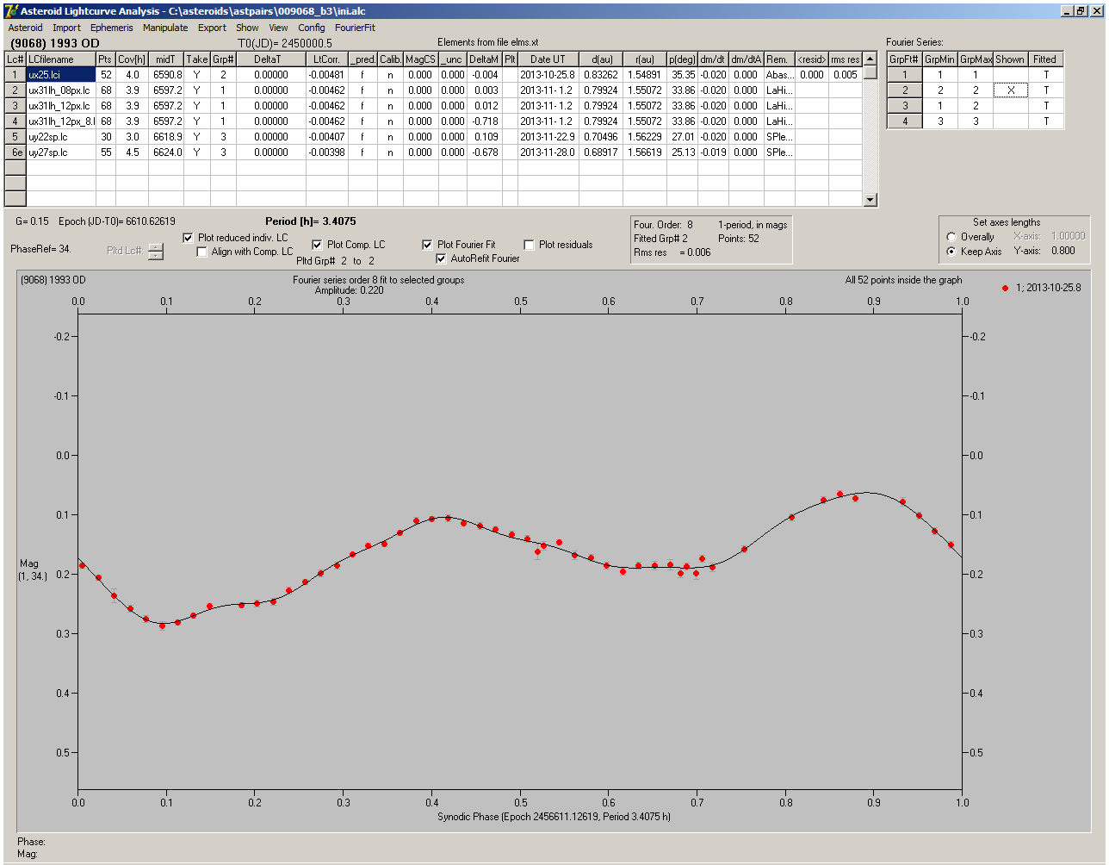
Task: Open the Import menu
Action: pyautogui.click(x=66, y=28)
